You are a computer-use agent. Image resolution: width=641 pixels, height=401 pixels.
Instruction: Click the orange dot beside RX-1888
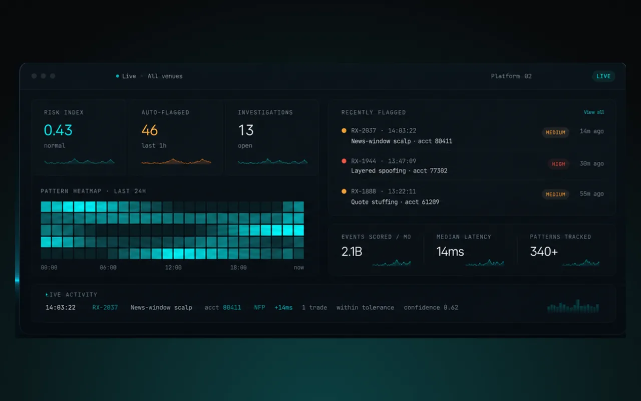pyautogui.click(x=344, y=191)
